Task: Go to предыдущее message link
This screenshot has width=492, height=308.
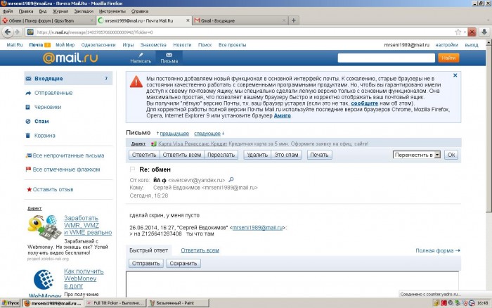Action: coord(174,134)
